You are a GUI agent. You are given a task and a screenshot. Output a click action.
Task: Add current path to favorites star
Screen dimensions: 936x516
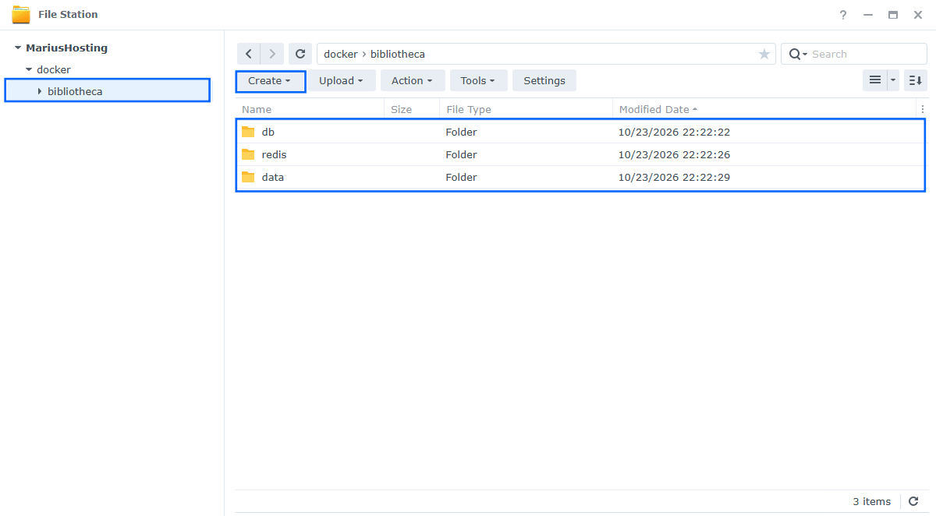[x=764, y=54]
